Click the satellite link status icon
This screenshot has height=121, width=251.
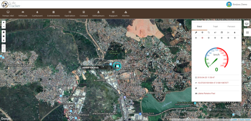[209, 33]
